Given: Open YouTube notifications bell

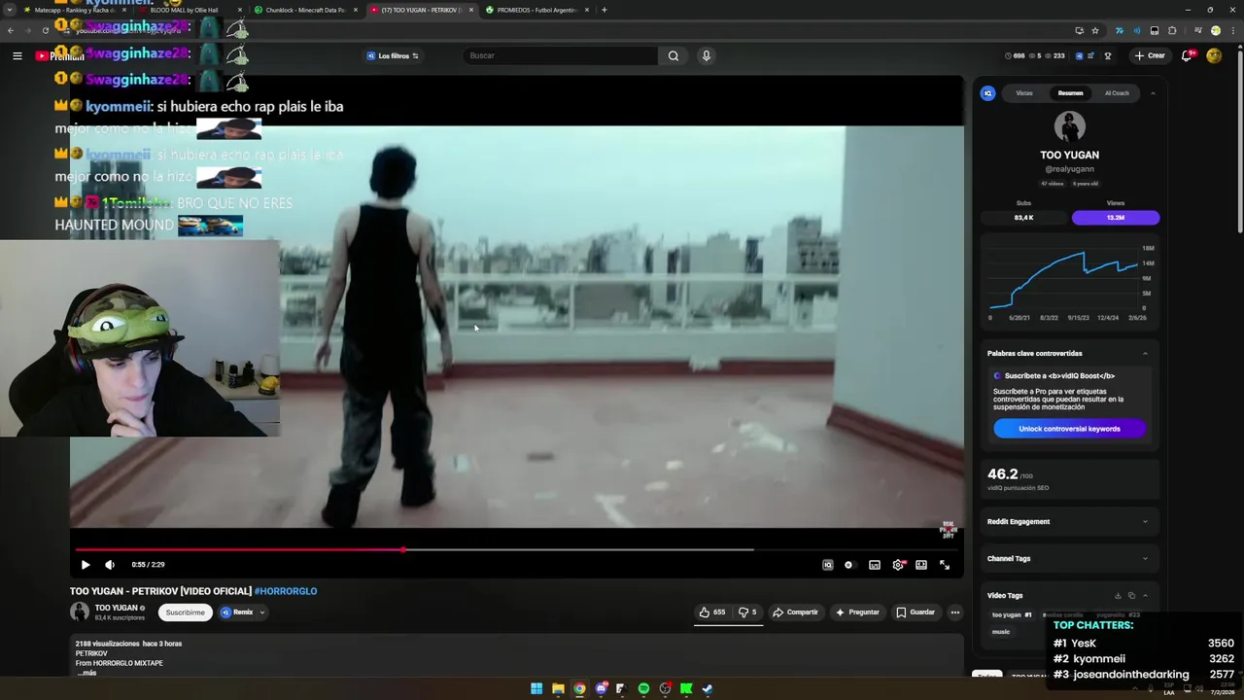Looking at the screenshot, I should coord(1186,55).
